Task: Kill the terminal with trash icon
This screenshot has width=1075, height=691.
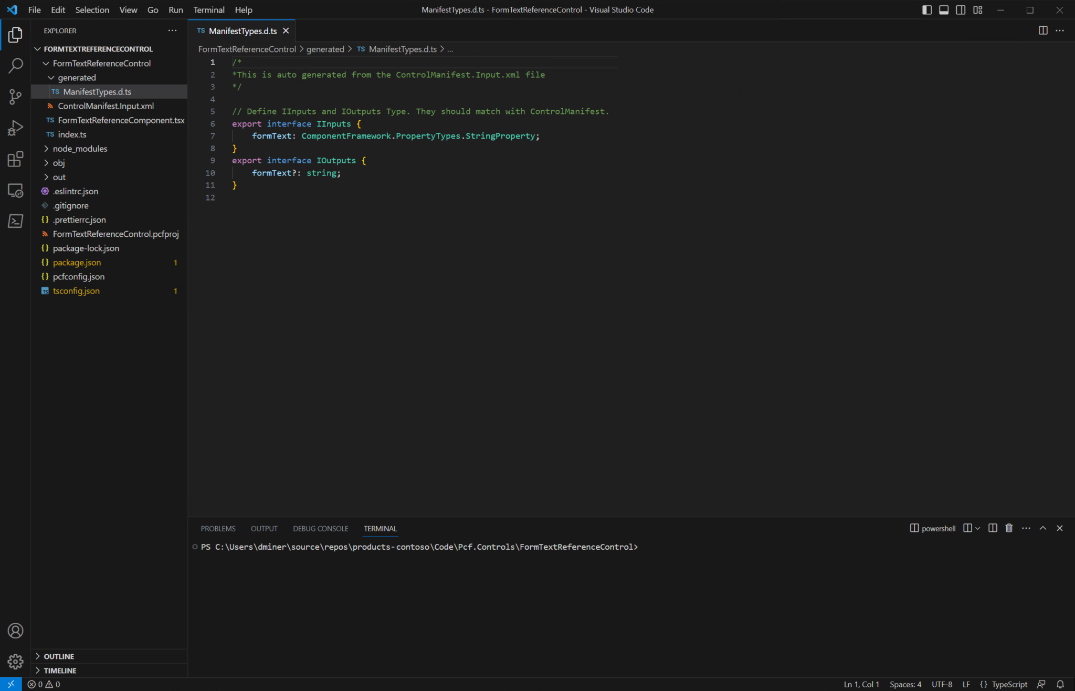Action: coord(1008,528)
